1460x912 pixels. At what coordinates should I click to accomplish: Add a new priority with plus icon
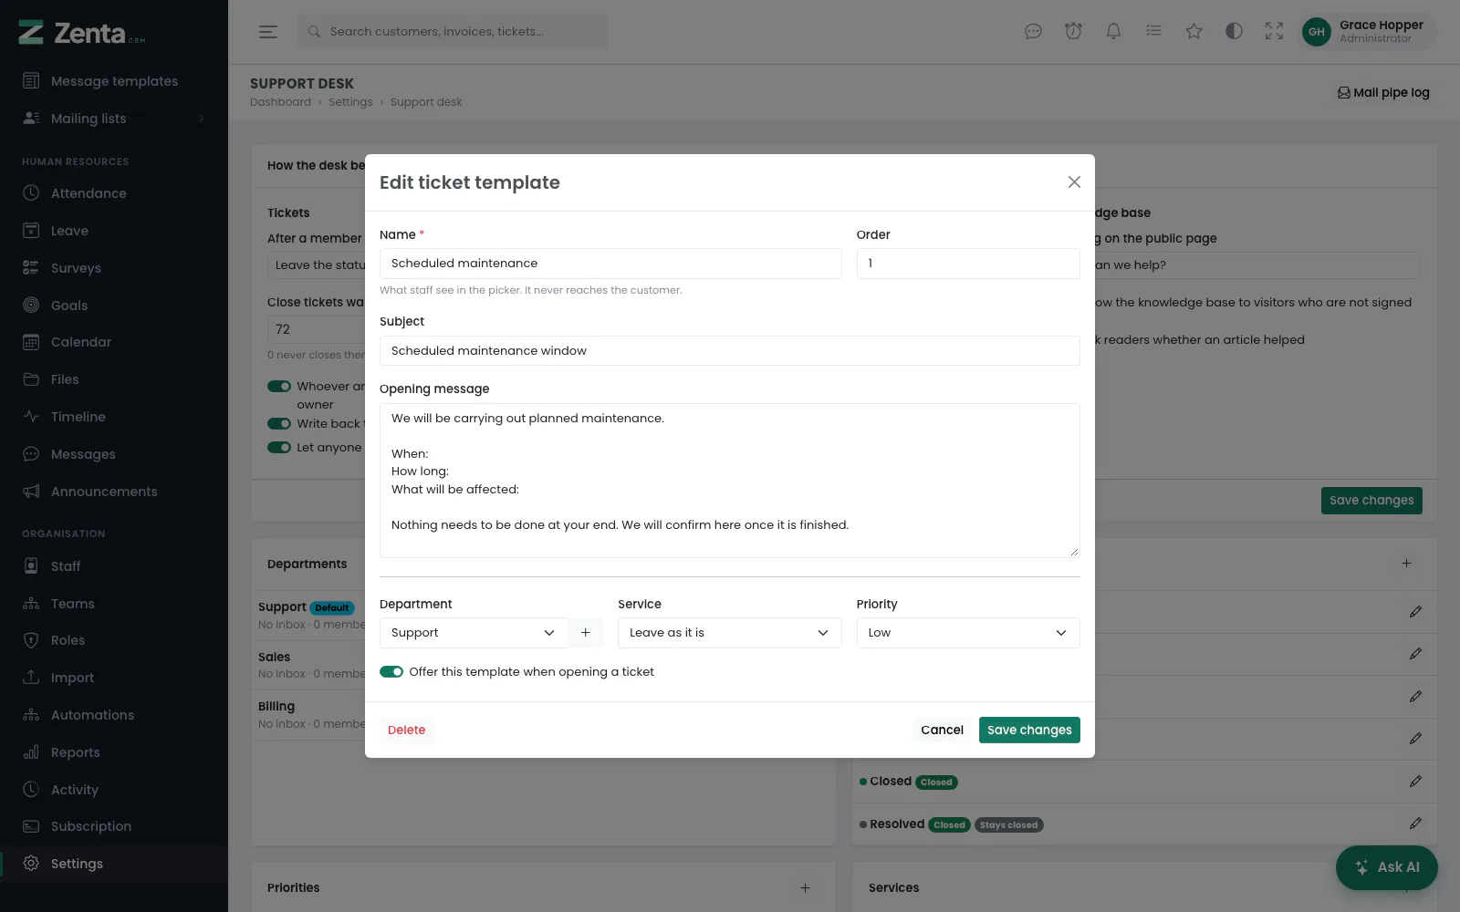pos(805,887)
